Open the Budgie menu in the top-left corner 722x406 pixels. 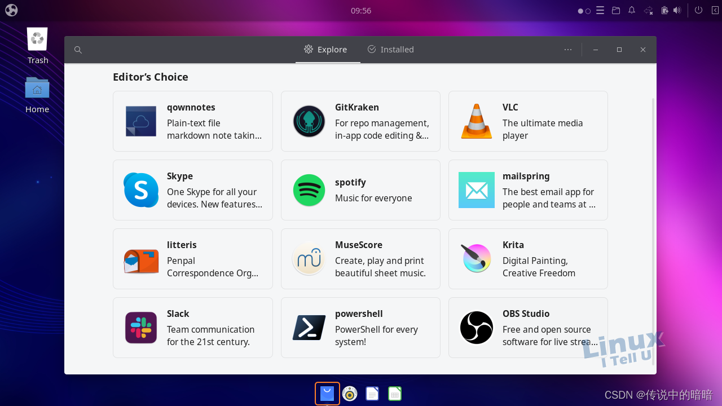click(11, 10)
